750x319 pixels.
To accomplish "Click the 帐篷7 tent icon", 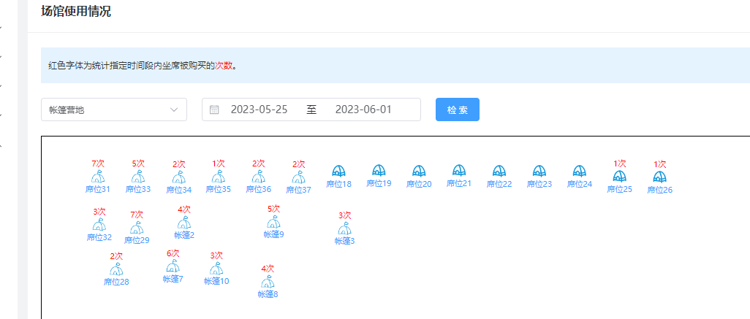I will [x=173, y=266].
